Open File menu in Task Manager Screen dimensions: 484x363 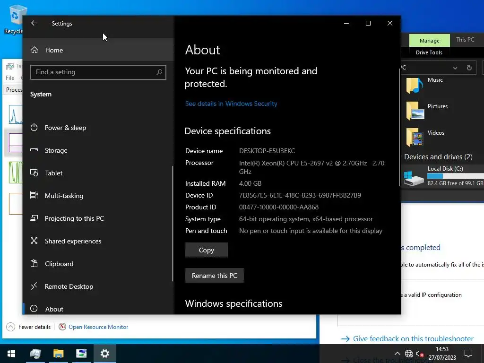pos(10,78)
